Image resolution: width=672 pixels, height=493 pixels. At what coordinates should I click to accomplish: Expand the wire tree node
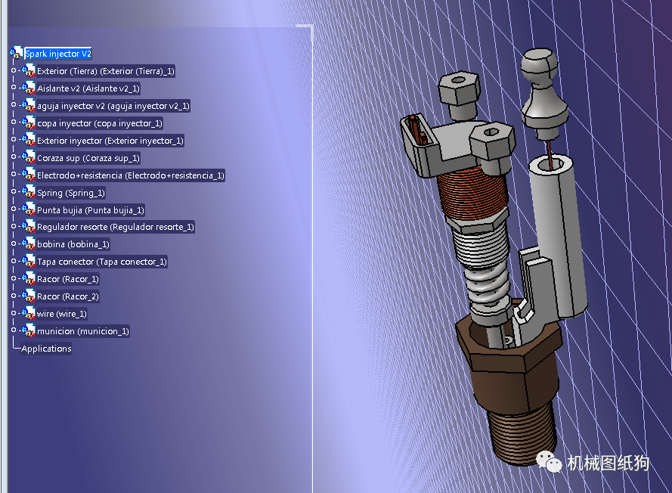14,313
